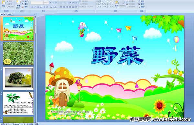This screenshot has width=194, height=125.
Task: Click the Paste clipboard icon
Action: (x=4, y=3)
